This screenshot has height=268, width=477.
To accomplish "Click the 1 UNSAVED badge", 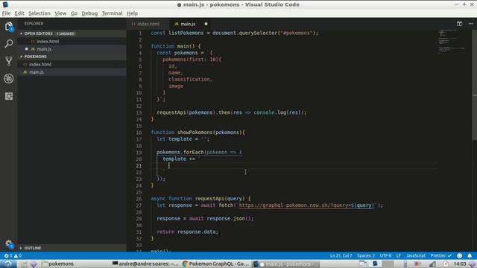I will pos(66,33).
